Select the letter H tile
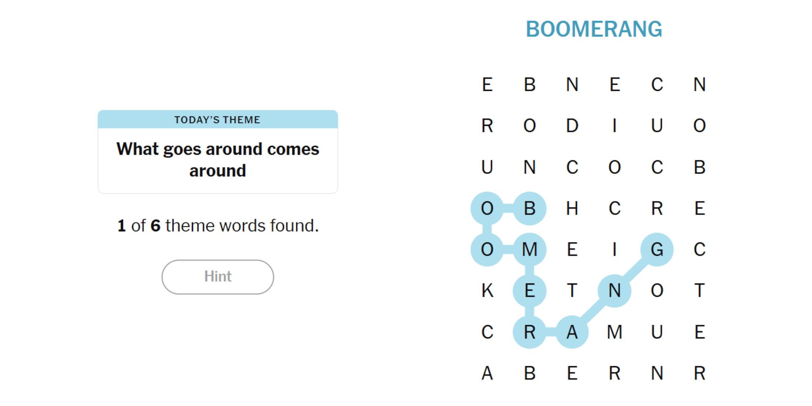This screenshot has width=812, height=406. [572, 209]
